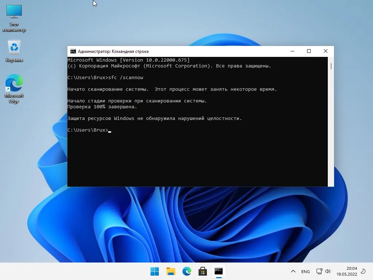Show hidden tray icons chevron
This screenshot has height=280, width=373.
(x=293, y=271)
